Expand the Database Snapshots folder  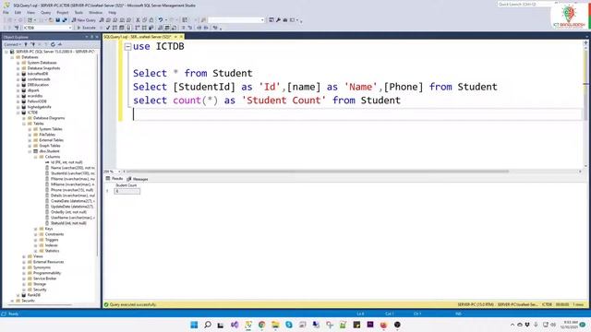click(x=18, y=68)
